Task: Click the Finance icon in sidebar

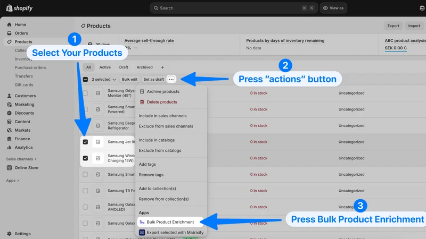Action: coord(9,139)
